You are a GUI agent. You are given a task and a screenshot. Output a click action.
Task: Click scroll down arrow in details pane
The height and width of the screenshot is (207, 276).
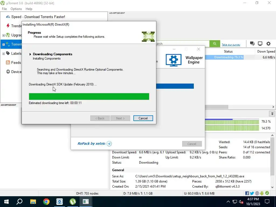point(272,187)
